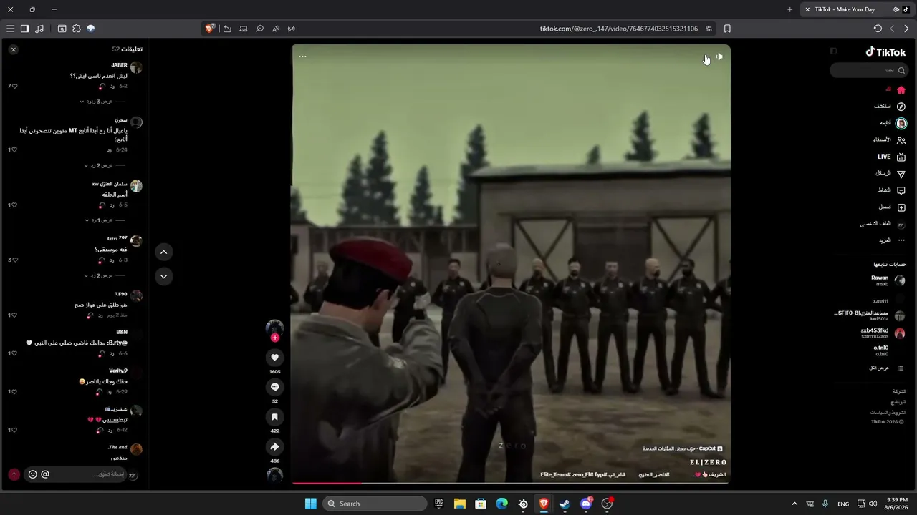The height and width of the screenshot is (515, 917).
Task: Open the browser extensions puzzle icon
Action: 76,29
